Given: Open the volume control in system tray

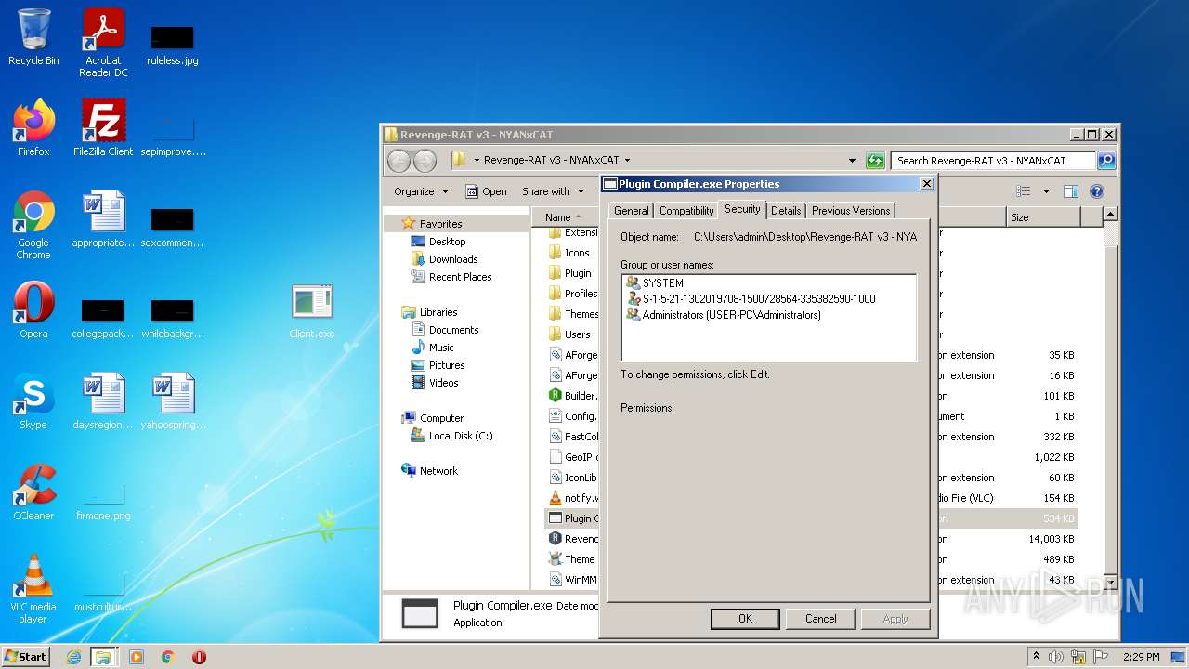Looking at the screenshot, I should pos(1056,657).
